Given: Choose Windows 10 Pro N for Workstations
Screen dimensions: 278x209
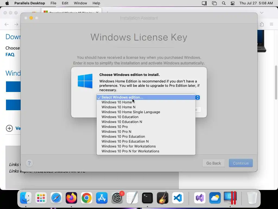Looking at the screenshot, I should pyautogui.click(x=146, y=151).
